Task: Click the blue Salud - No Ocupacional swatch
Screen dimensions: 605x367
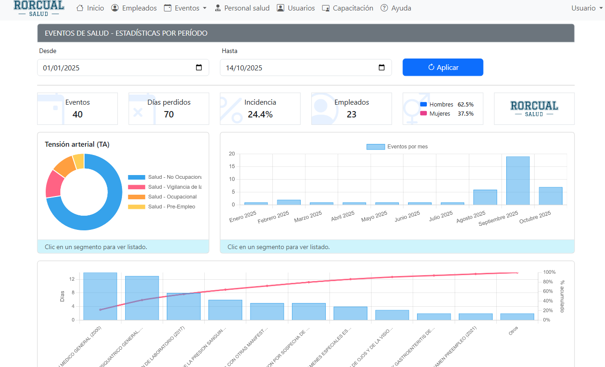Action: coord(137,177)
